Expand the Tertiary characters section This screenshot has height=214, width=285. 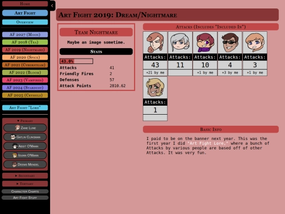click(25, 184)
